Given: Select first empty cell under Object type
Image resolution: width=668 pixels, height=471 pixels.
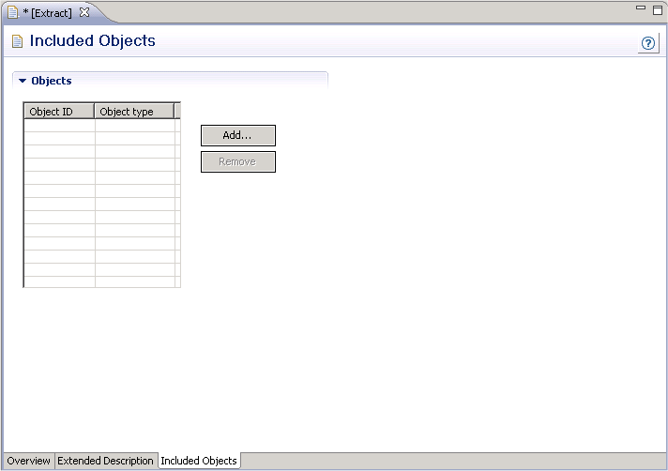Looking at the screenshot, I should pos(134,126).
